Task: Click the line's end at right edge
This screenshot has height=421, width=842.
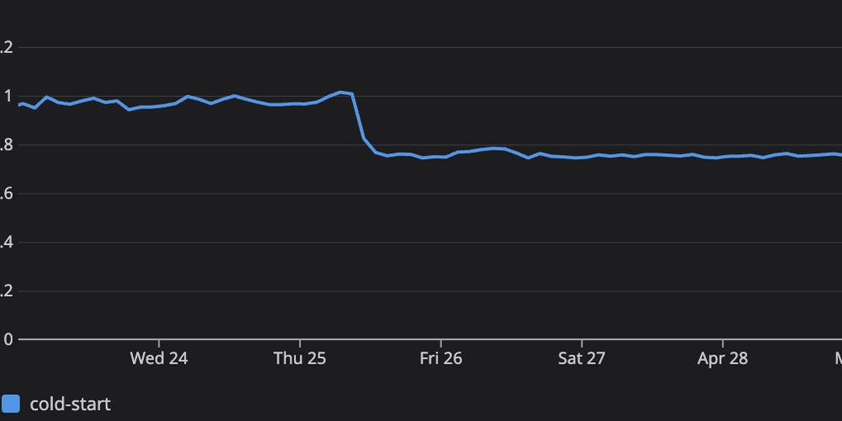Action: point(839,155)
